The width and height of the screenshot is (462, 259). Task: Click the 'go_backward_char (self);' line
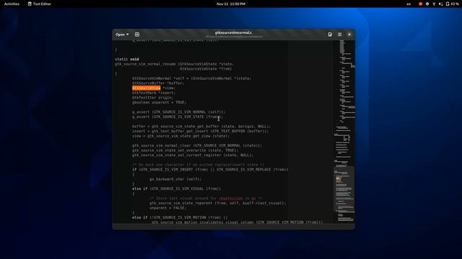pyautogui.click(x=175, y=179)
